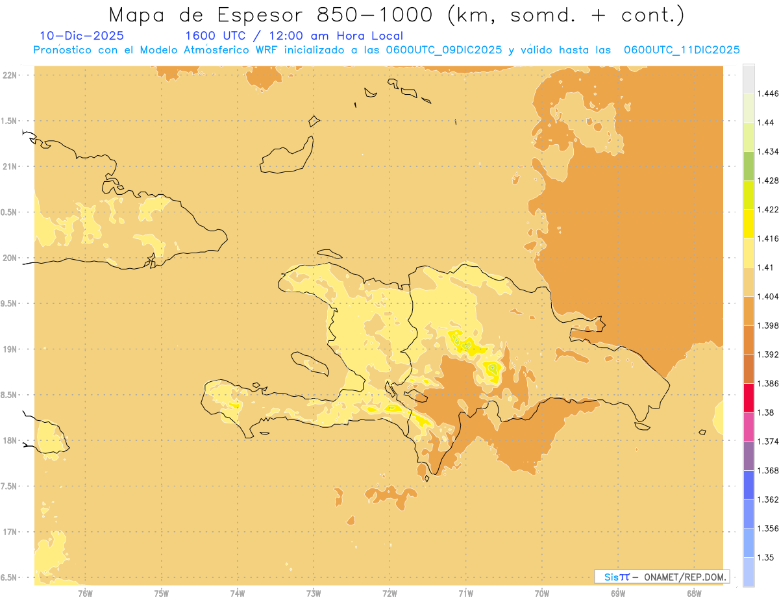The image size is (779, 602).
Task: Click the legend value '1.398'
Action: coord(768,325)
